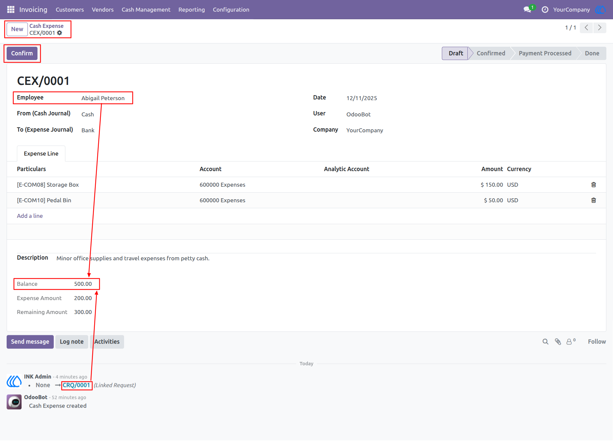Attach files with the paperclip icon

point(558,342)
